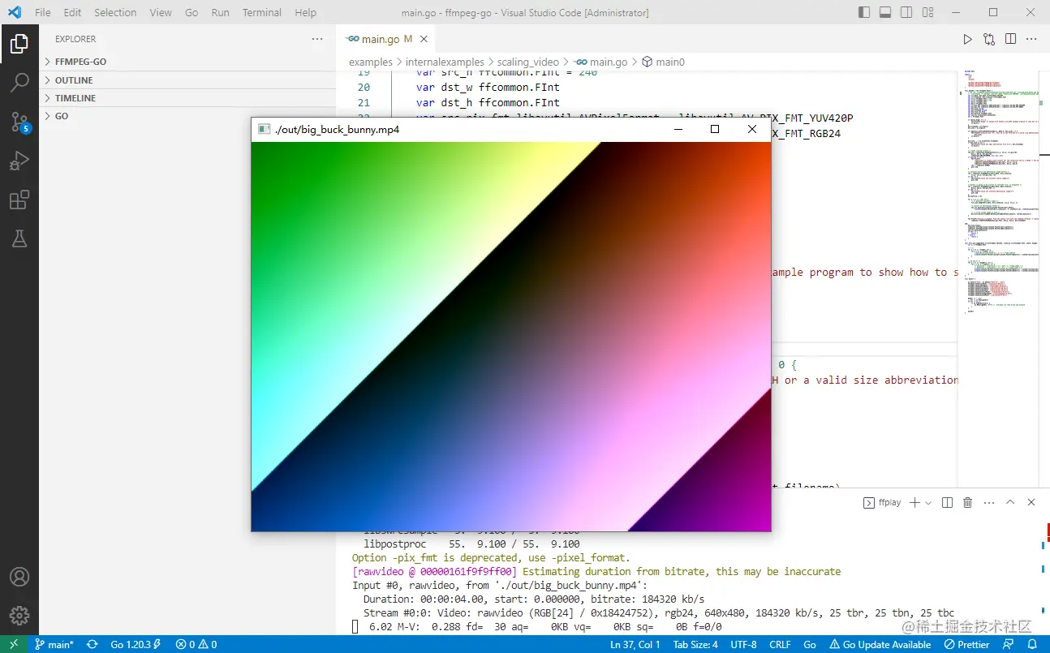Viewport: 1050px width, 653px height.
Task: Open Explorer Views and More Actions ellipsis
Action: (317, 39)
